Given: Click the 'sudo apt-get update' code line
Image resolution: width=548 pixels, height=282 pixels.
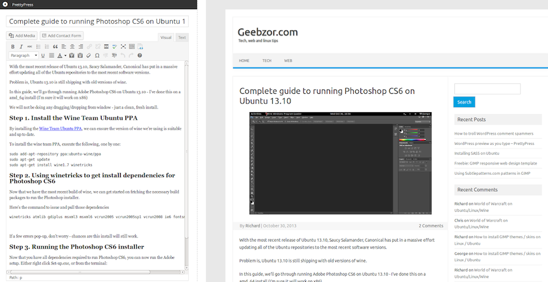Looking at the screenshot, I should [30, 160].
